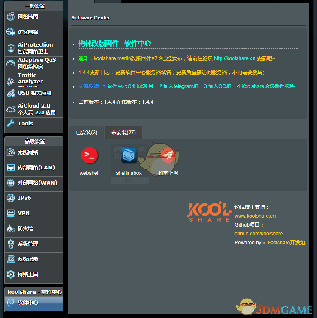Open the shellinabox blue box icon
Viewport: 317px width, 318px height.
coord(129,155)
